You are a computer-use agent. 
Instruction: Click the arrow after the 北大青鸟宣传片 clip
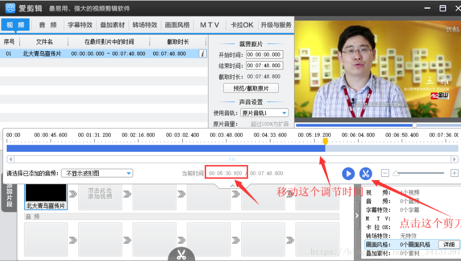(x=73, y=194)
